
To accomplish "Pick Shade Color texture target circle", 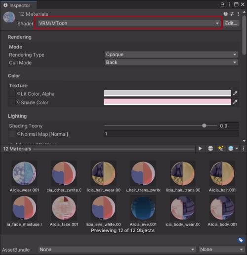I will tap(19, 102).
